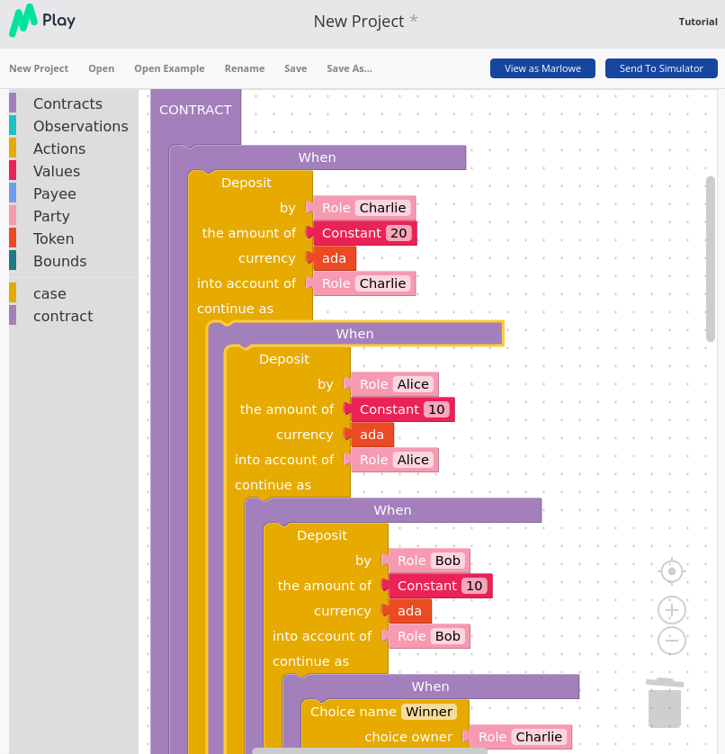Open the case toolbox category

pos(49,293)
